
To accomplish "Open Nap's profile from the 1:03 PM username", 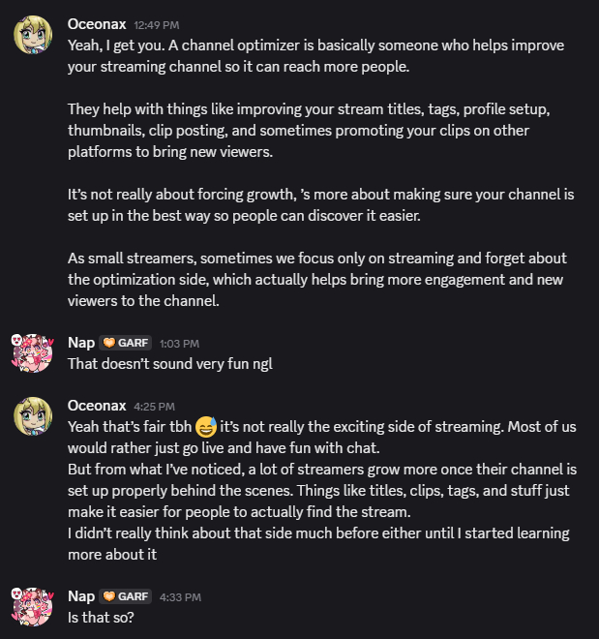I will coord(81,343).
